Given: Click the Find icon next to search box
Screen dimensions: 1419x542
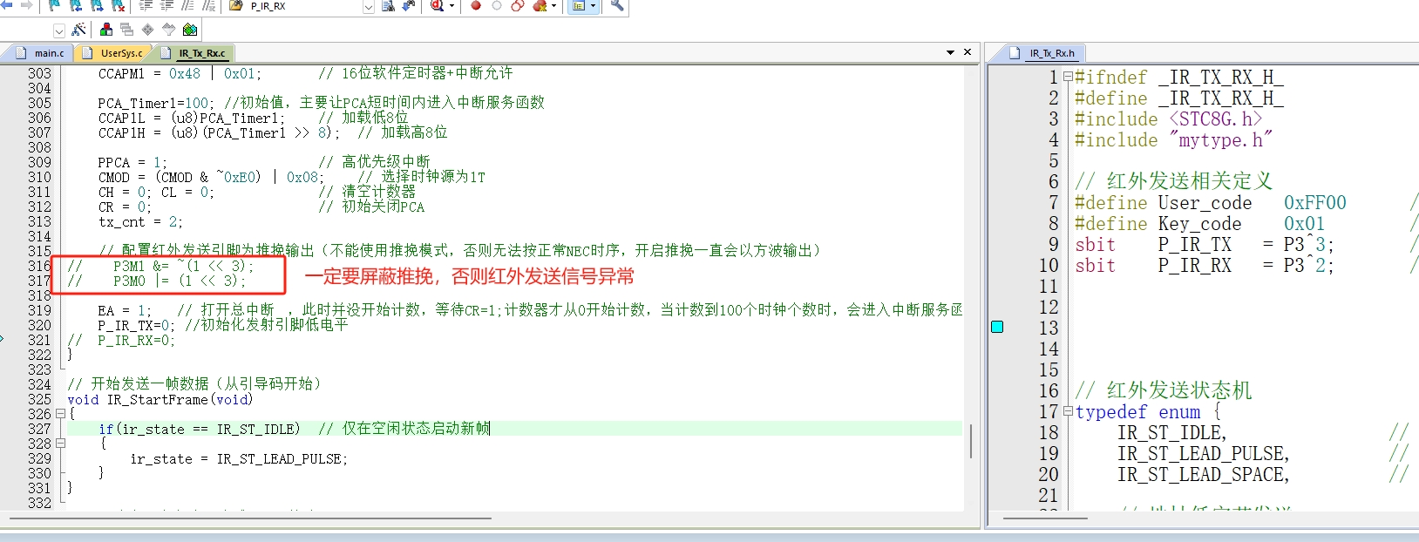Looking at the screenshot, I should coord(388,5).
